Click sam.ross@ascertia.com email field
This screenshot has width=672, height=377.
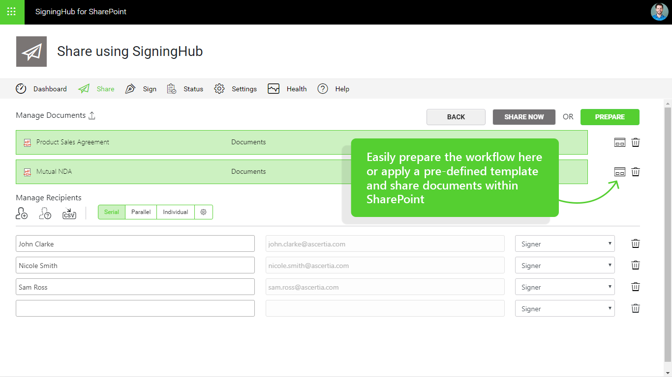(x=385, y=287)
